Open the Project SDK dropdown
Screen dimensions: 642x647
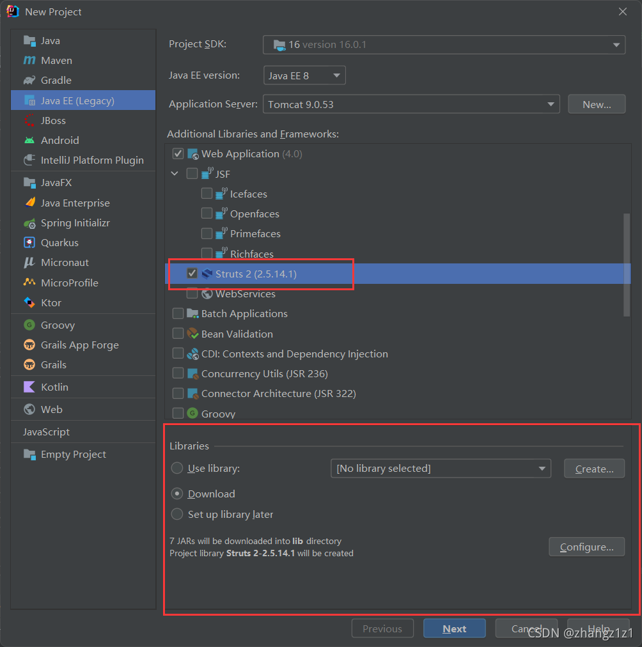click(x=444, y=45)
